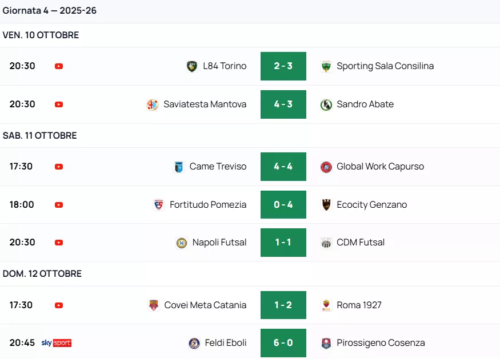Click the Ecocity Genzano team crest
This screenshot has height=359, width=500.
coord(326,205)
